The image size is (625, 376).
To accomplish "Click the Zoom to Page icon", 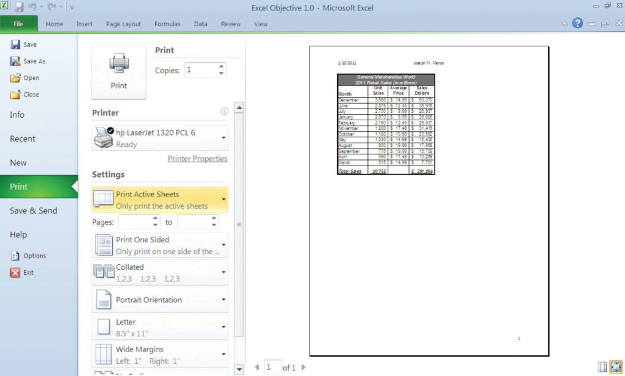I will (616, 366).
